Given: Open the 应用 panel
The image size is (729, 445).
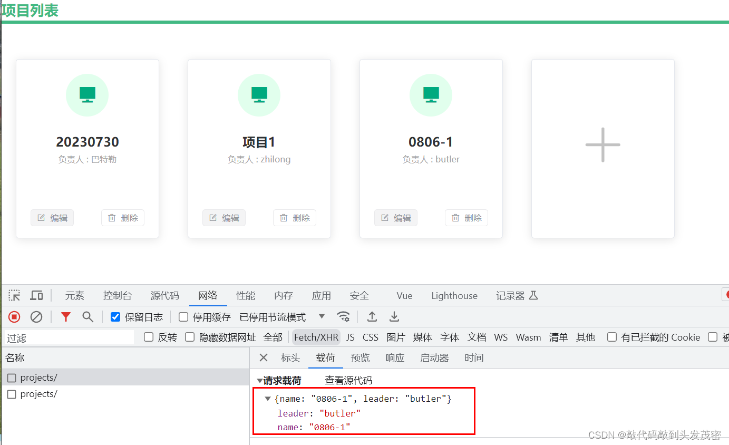Looking at the screenshot, I should pyautogui.click(x=322, y=296).
